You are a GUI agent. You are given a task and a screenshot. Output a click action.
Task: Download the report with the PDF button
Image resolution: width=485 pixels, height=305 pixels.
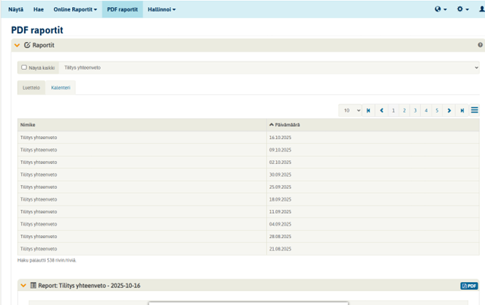point(469,286)
